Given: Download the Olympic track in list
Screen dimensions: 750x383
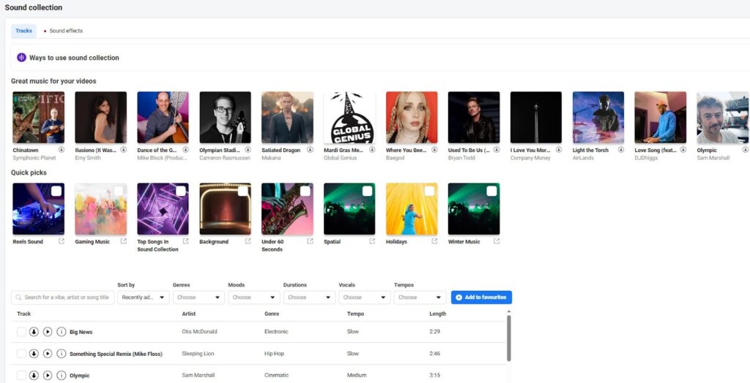Looking at the screenshot, I should (34, 375).
